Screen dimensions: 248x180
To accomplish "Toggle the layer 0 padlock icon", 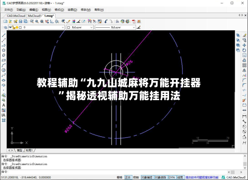I will [x=14, y=27].
